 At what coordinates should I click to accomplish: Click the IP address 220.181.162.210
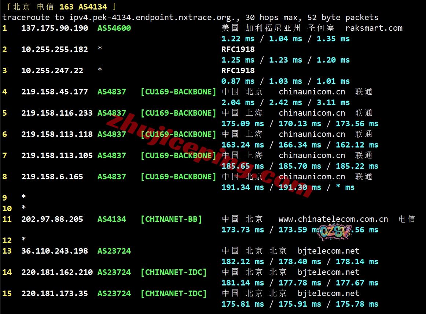tap(57, 272)
